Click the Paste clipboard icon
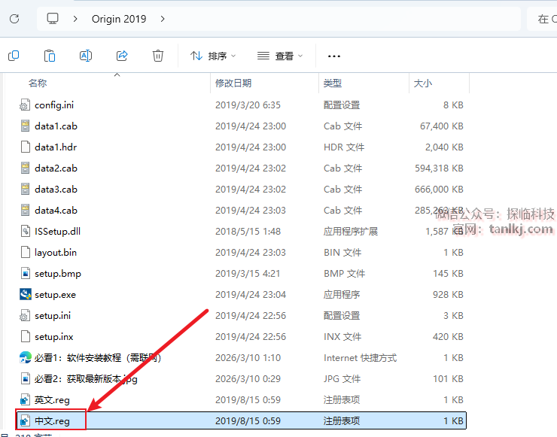The width and height of the screenshot is (557, 437). [x=50, y=56]
